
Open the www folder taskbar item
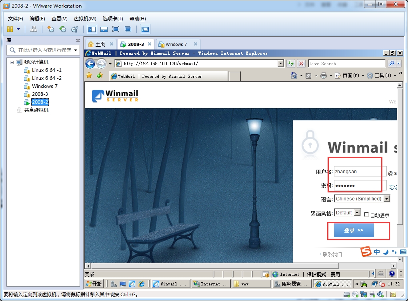point(251,284)
